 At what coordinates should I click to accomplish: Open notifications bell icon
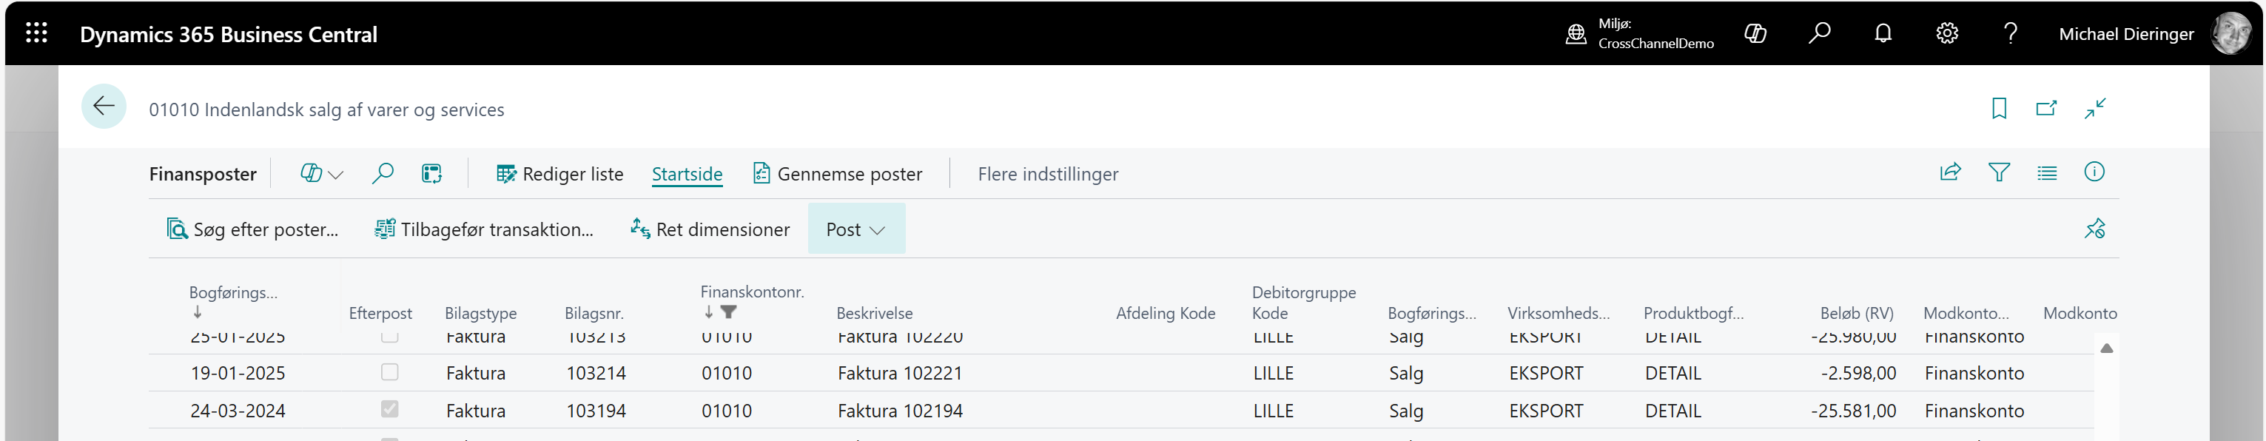pos(1883,33)
